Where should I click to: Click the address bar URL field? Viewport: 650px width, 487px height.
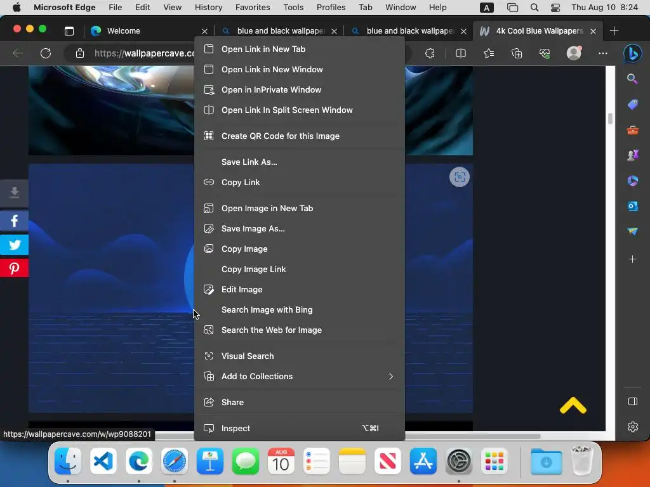(x=144, y=53)
